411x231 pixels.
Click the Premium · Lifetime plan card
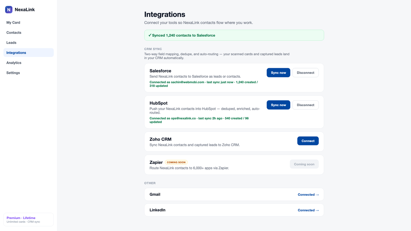28,220
